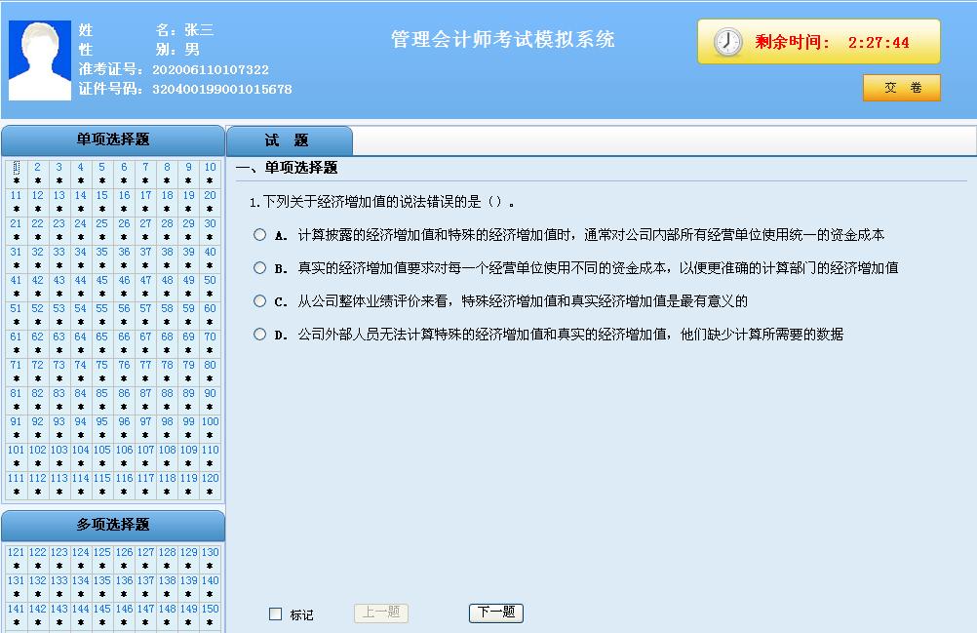Pick answer option D radio button
The height and width of the screenshot is (633, 977).
point(259,334)
